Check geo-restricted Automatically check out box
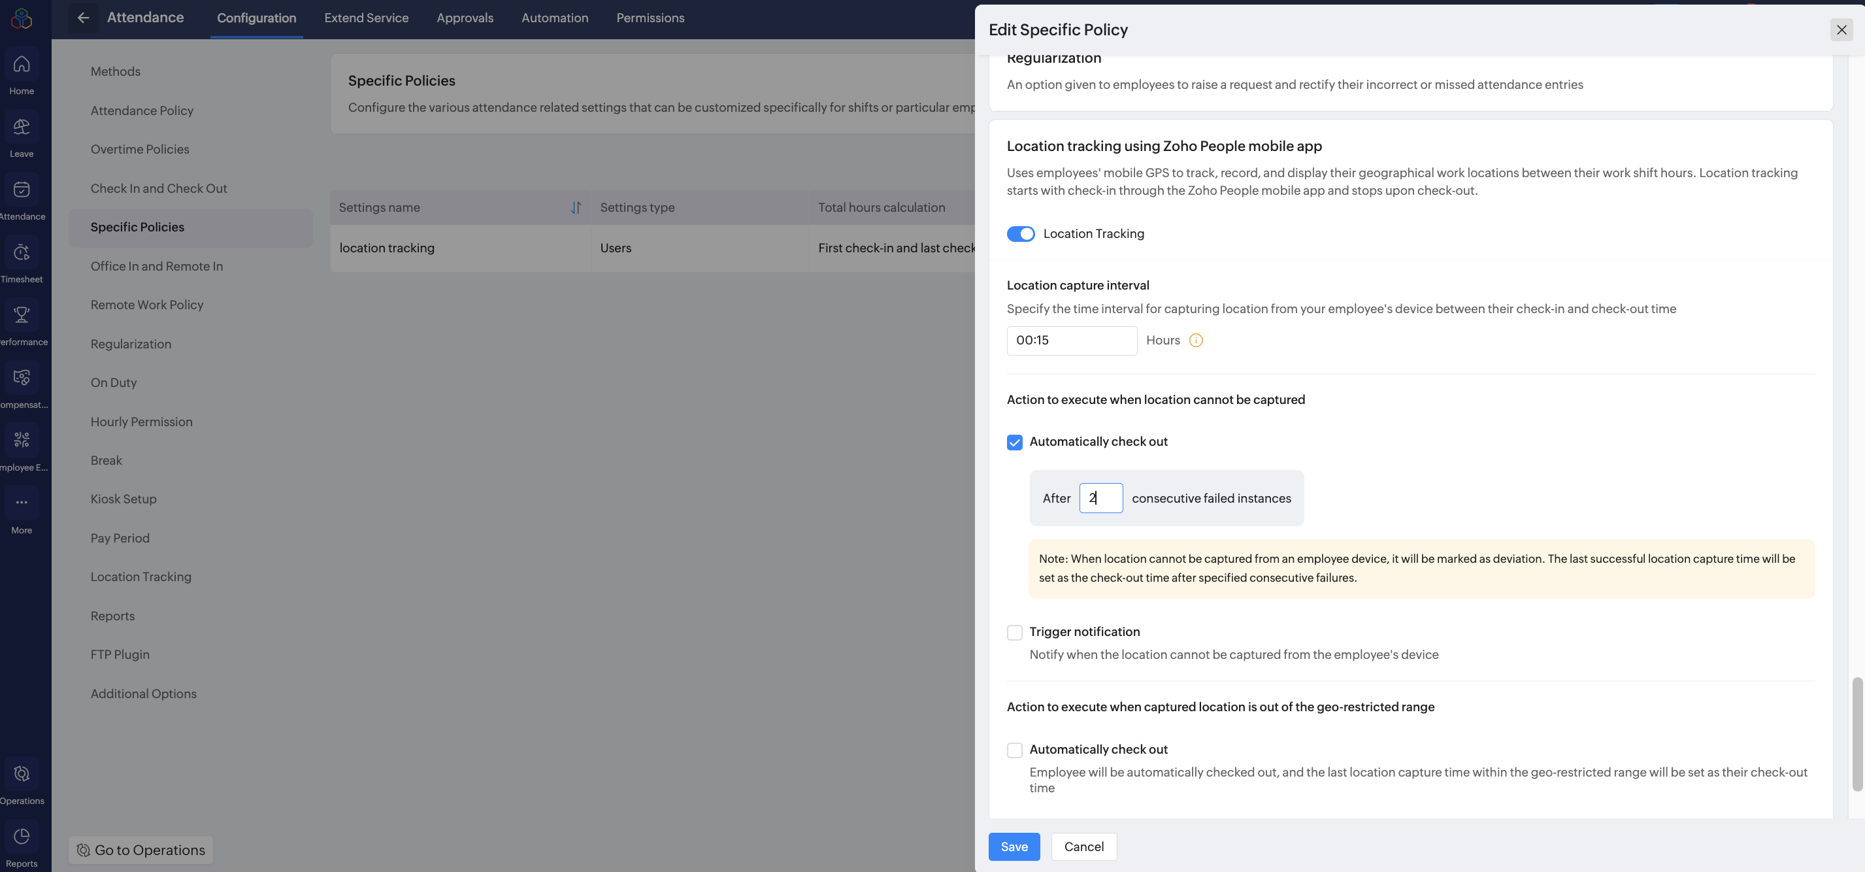1865x872 pixels. point(1014,750)
